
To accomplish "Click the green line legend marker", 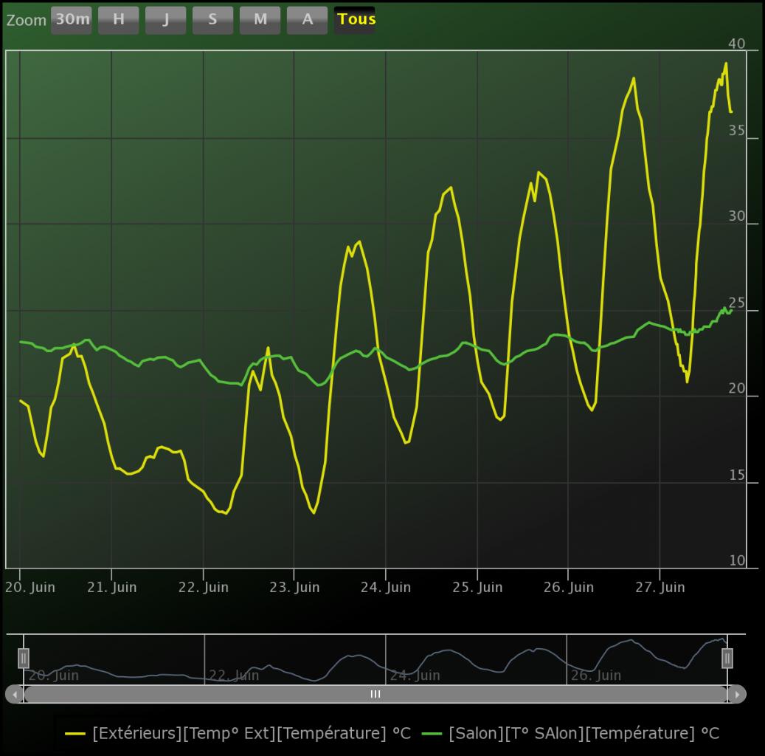I will point(432,734).
